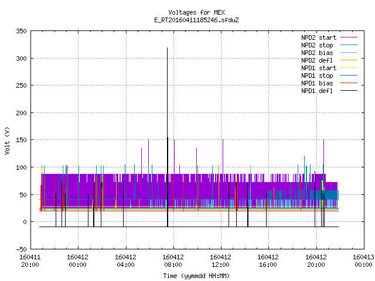Click the 'NPD2 defl' legend label

click(317, 60)
